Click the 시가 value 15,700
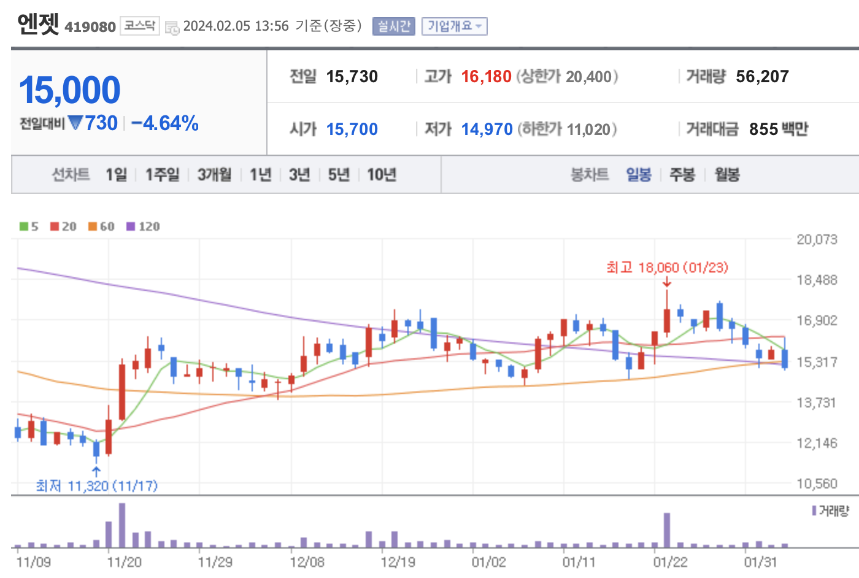Image resolution: width=859 pixels, height=578 pixels. click(x=352, y=129)
